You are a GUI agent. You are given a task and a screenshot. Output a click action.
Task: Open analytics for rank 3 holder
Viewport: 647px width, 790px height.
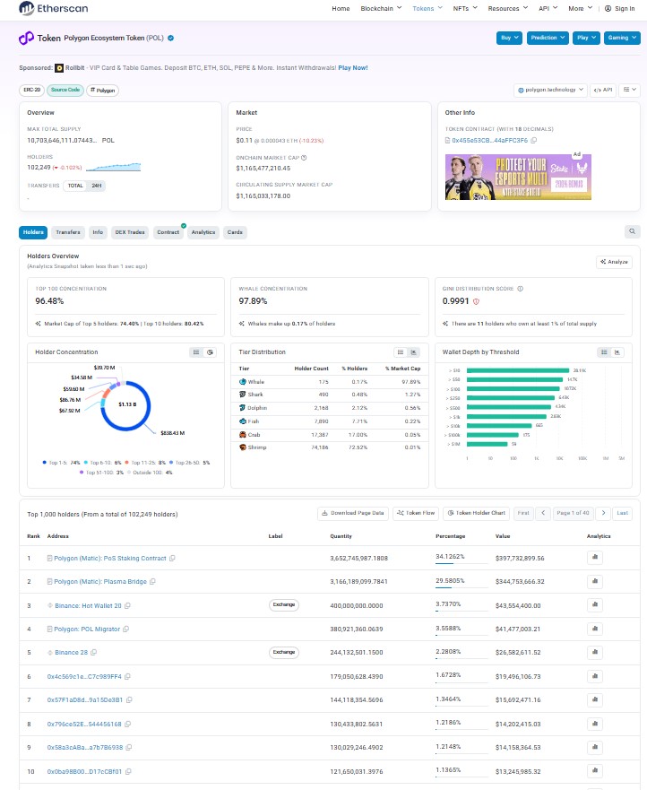(595, 604)
